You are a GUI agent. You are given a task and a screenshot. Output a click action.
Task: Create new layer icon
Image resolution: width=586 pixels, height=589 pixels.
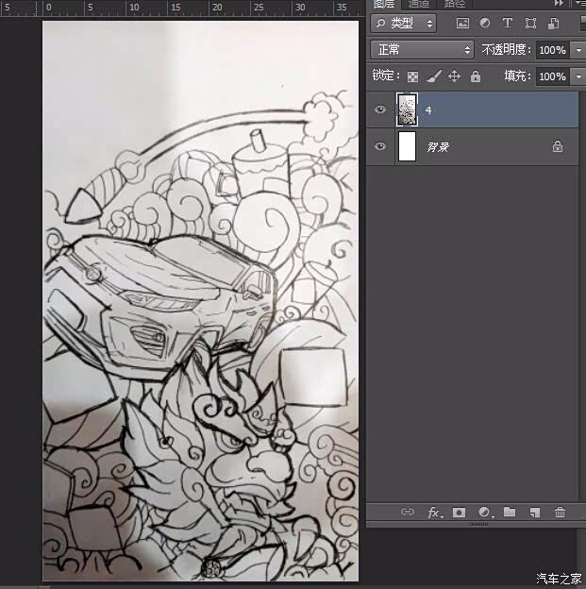(x=534, y=513)
